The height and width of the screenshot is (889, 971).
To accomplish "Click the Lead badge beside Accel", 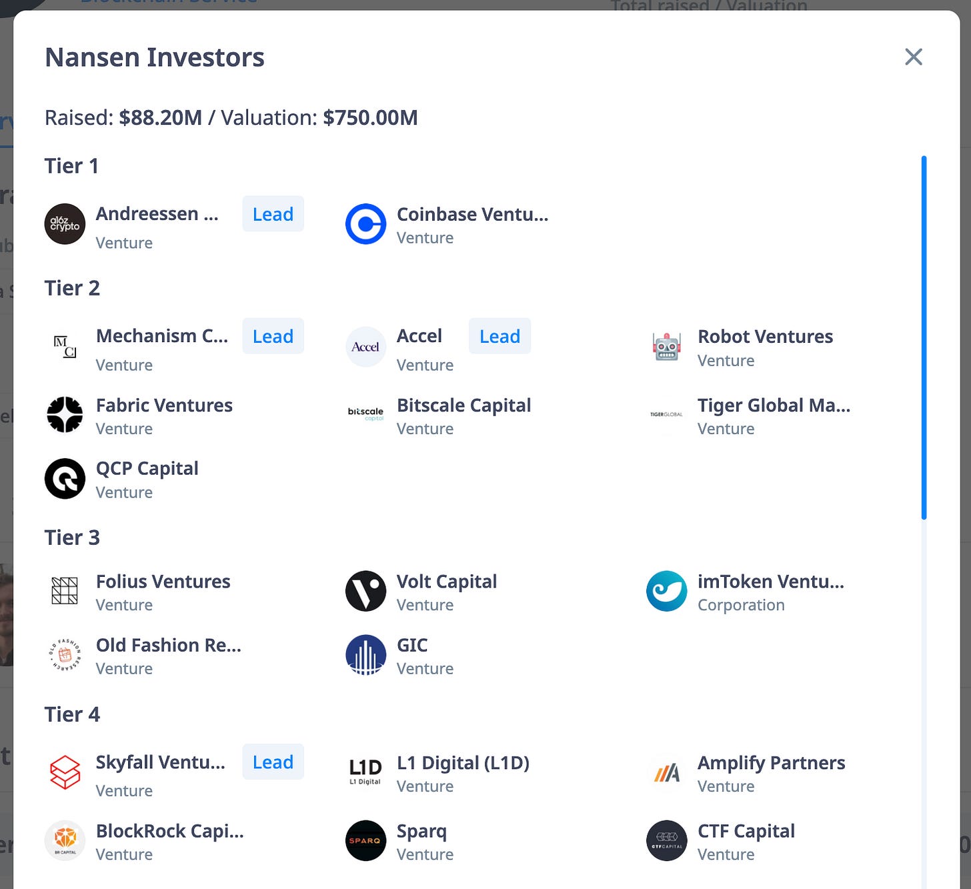I will pos(500,336).
